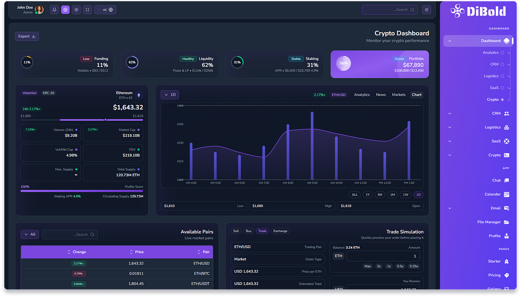The image size is (521, 297).
Task: Click the DiBold logo
Action: [478, 11]
